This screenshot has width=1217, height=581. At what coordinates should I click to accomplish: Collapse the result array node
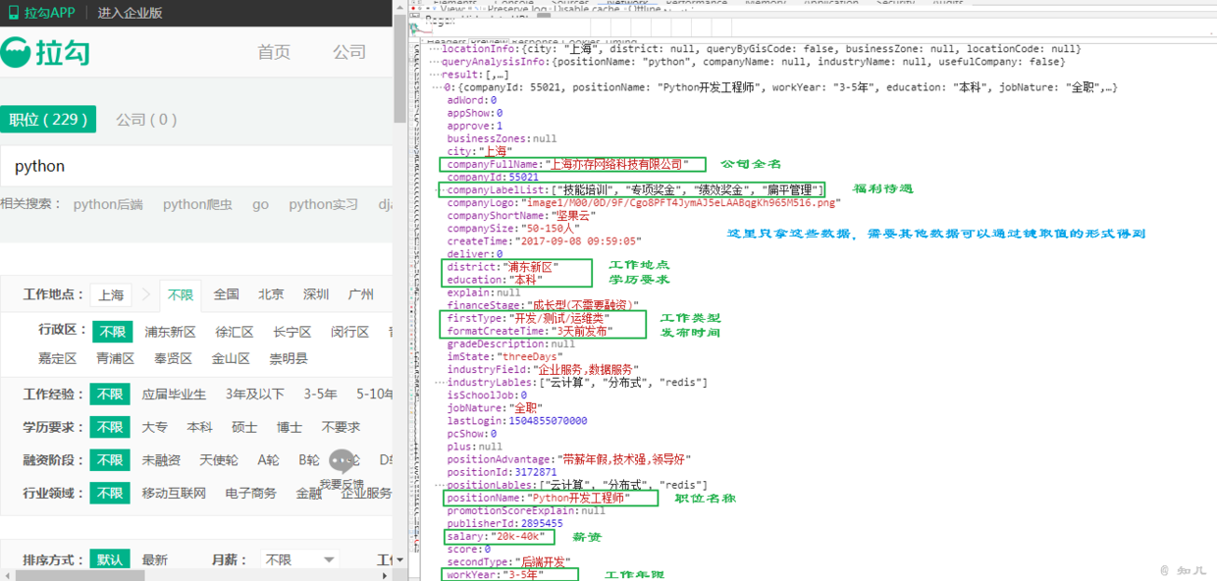point(437,75)
